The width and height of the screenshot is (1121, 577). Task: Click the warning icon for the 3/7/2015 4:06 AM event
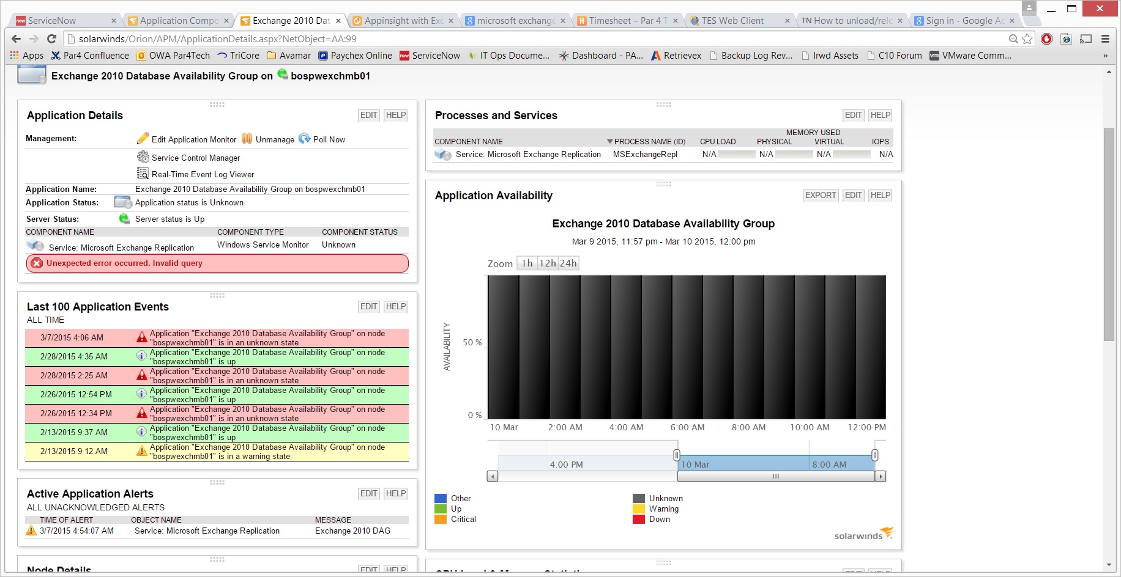point(142,337)
